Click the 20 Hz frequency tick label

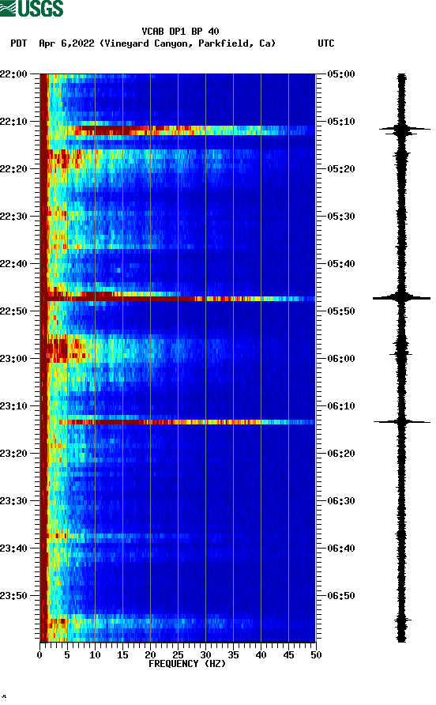pyautogui.click(x=150, y=655)
